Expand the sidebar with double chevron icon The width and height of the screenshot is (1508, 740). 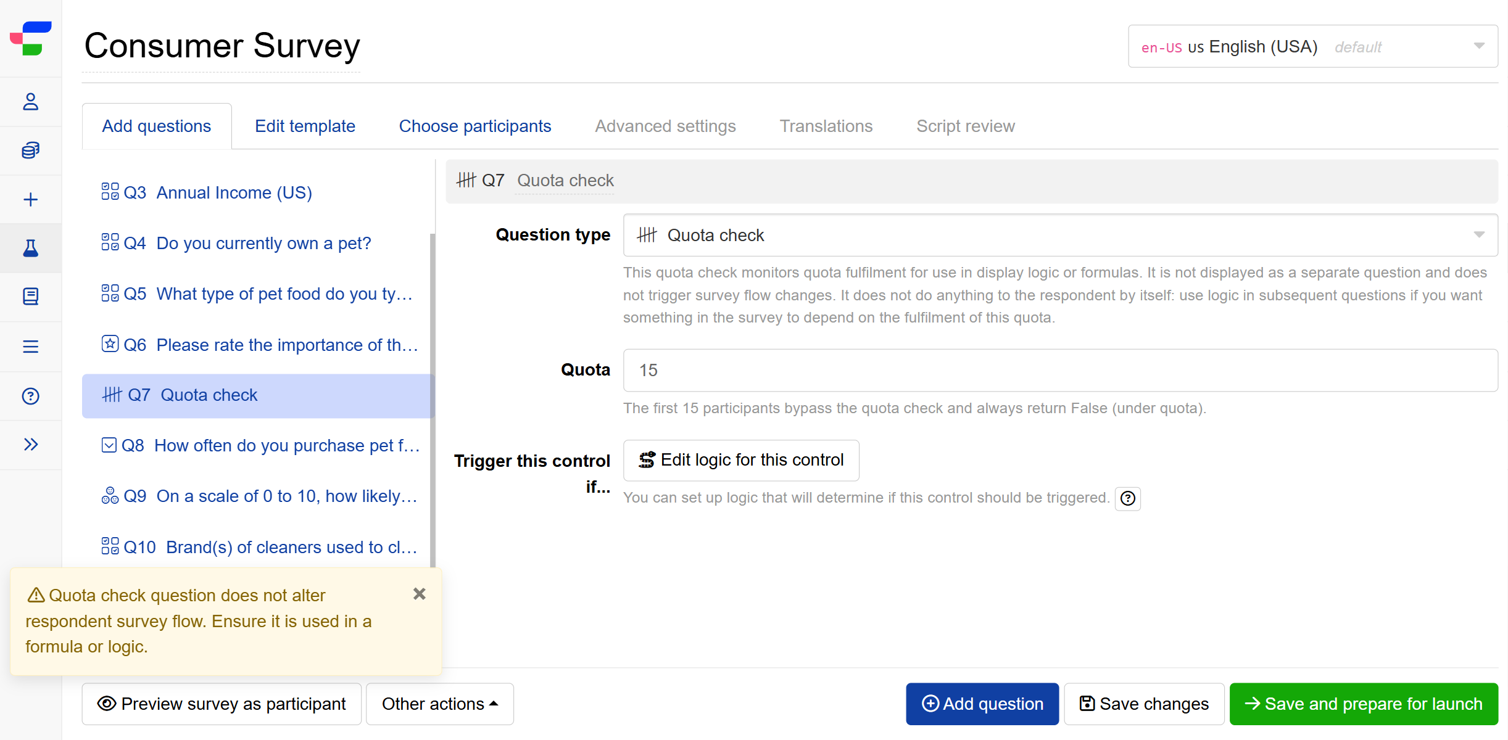[30, 444]
